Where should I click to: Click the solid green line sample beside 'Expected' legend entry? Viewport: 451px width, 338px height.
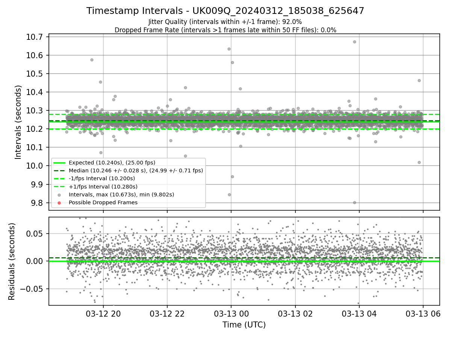(60, 163)
